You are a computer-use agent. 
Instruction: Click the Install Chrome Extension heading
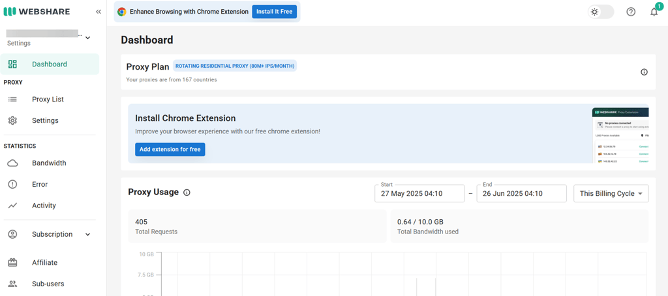[x=185, y=118]
